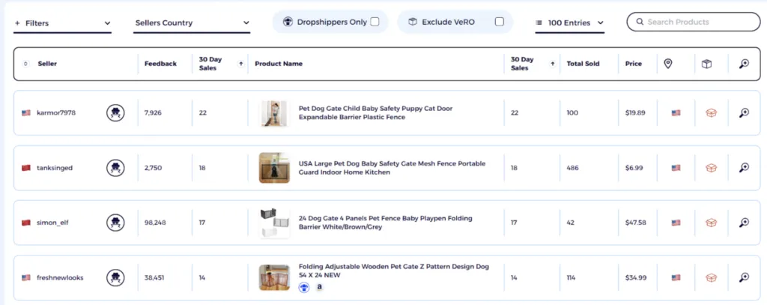Open the 100 Entries dropdown
The width and height of the screenshot is (767, 305).
pyautogui.click(x=570, y=23)
